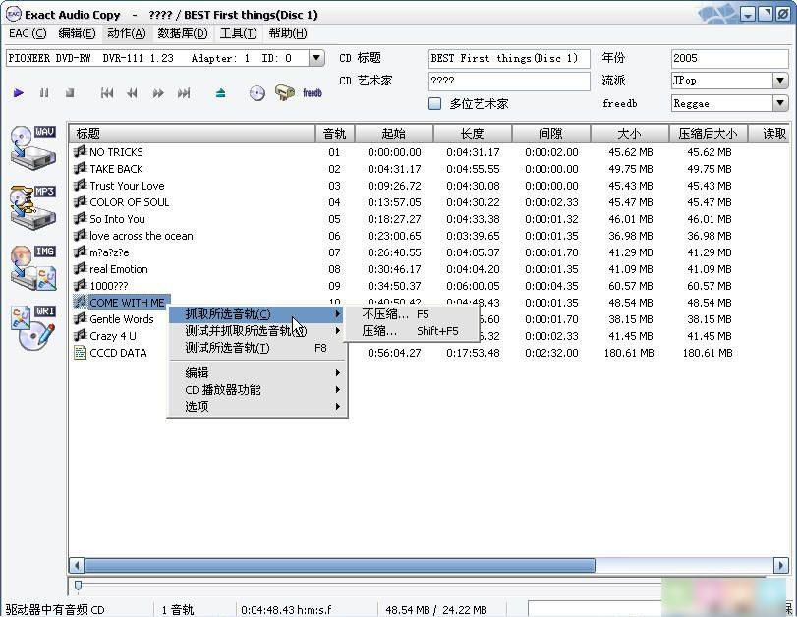Choose 不压缩... F5 submenu entry
Viewport: 797px width, 617px height.
412,314
